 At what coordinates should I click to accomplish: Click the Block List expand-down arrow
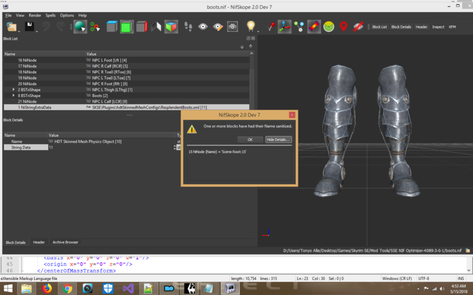[x=242, y=47]
